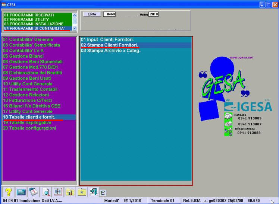Screen dimensions: 279x204
Task: Open 04 Contabilita' I.V.A
Action: [39, 51]
